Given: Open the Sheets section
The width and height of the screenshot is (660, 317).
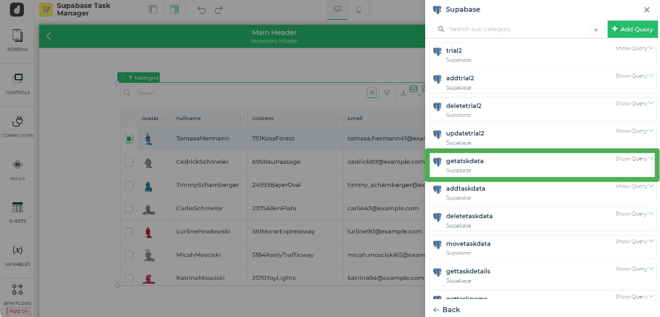Looking at the screenshot, I should (17, 213).
